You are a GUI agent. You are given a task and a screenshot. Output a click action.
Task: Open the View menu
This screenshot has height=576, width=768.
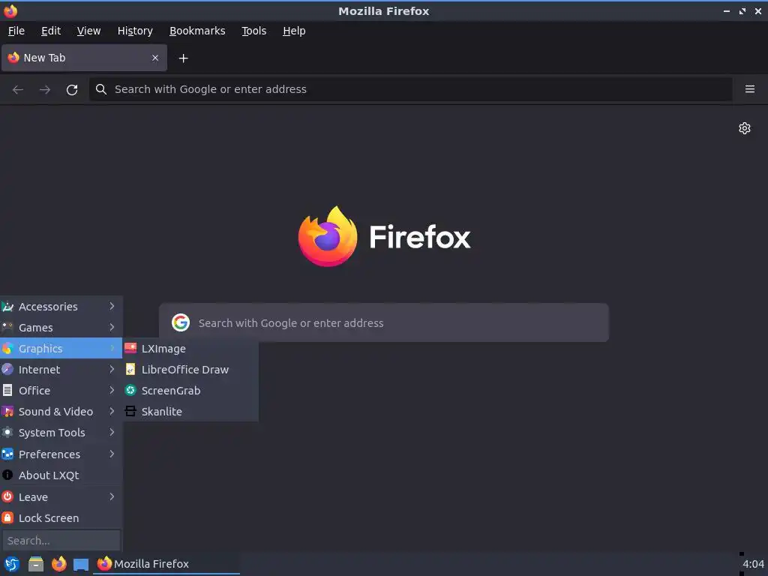[88, 31]
